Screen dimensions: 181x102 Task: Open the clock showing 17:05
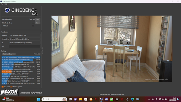point(172,99)
